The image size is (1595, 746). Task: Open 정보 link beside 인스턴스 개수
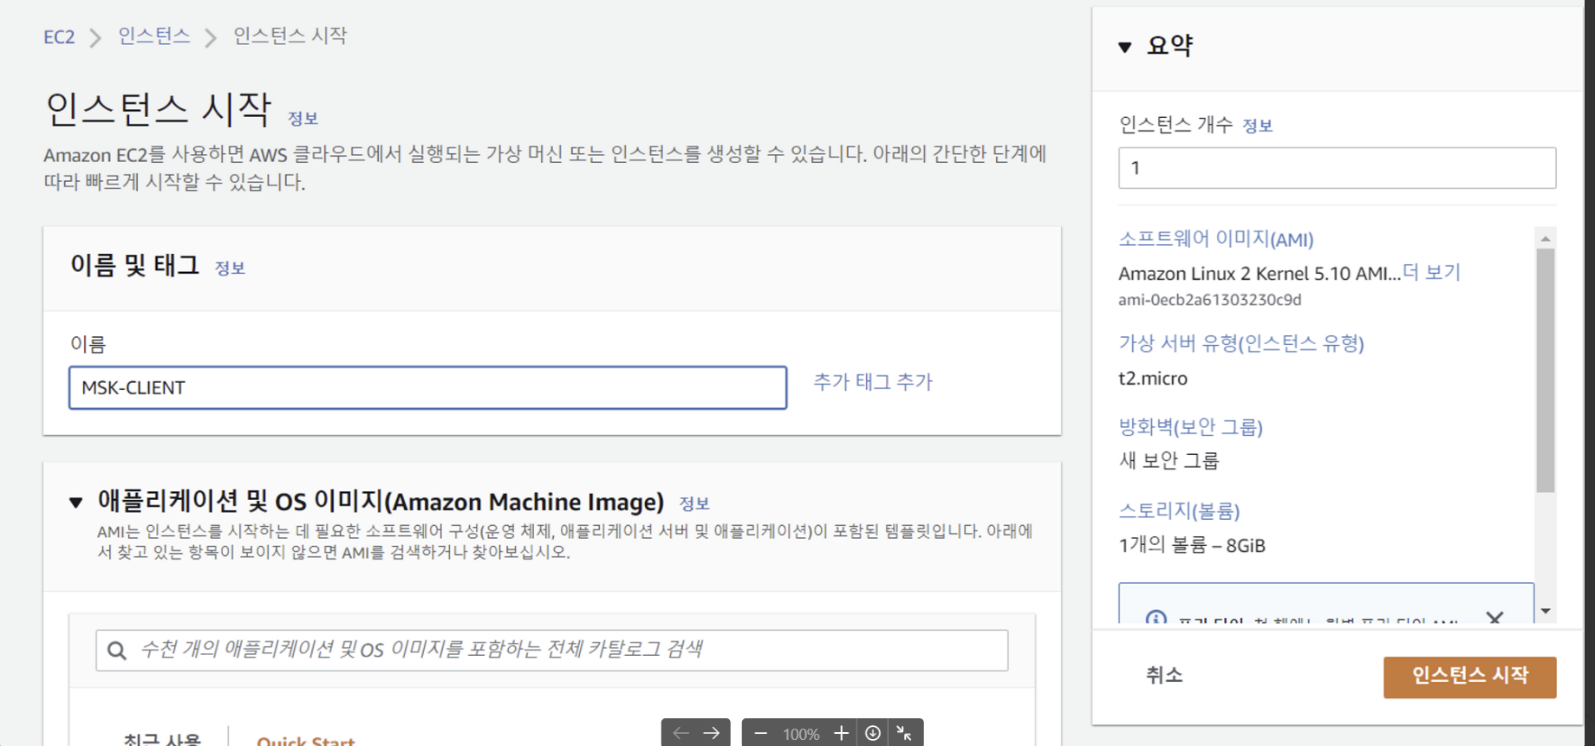pos(1257,126)
